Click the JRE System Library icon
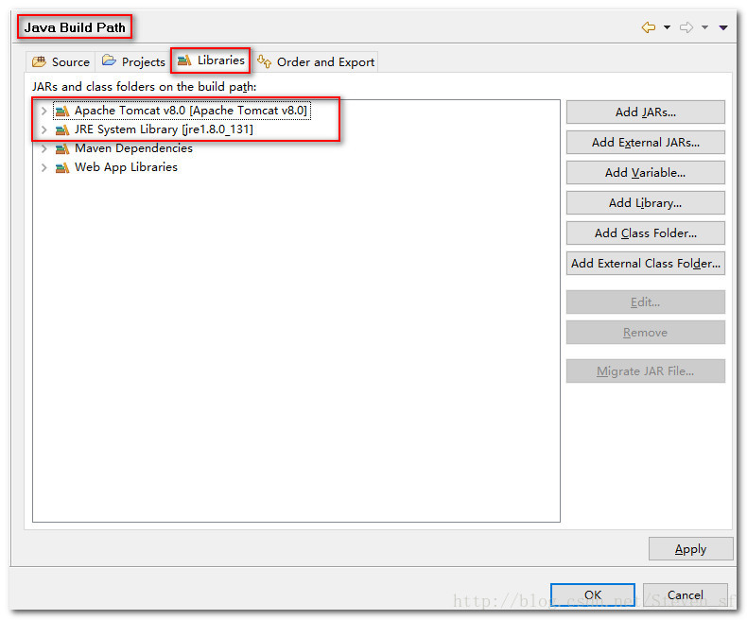The width and height of the screenshot is (747, 620). [x=62, y=129]
